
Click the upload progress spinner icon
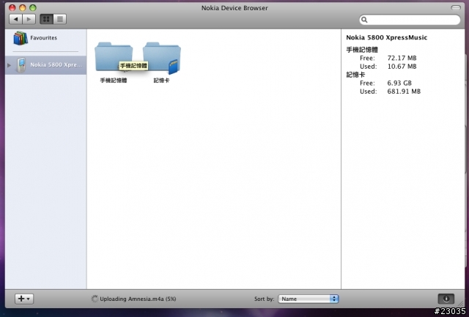pos(95,299)
